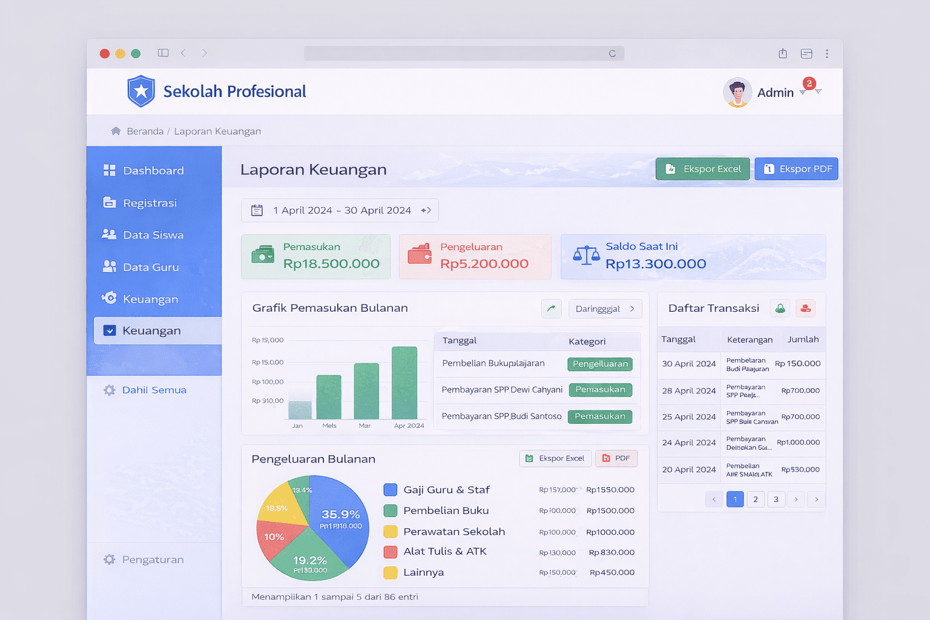
Task: Expand the Admin account dropdown arrow
Action: pos(818,91)
